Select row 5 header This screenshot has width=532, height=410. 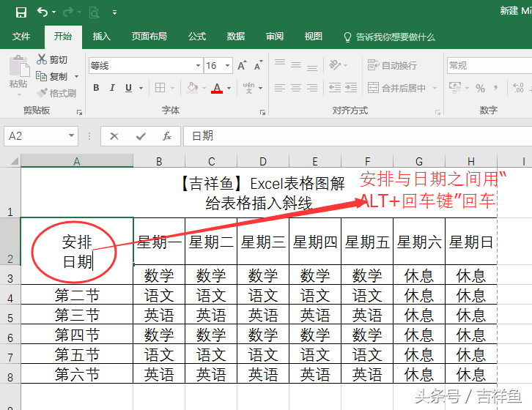[x=10, y=314]
